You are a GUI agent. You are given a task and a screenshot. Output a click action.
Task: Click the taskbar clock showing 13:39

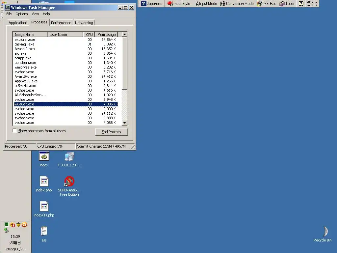[15, 237]
